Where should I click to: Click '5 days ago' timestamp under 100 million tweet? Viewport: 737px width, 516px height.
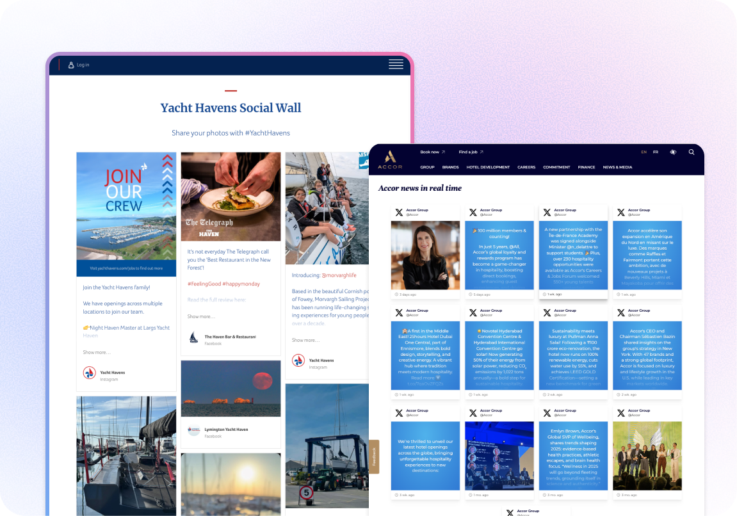point(482,294)
